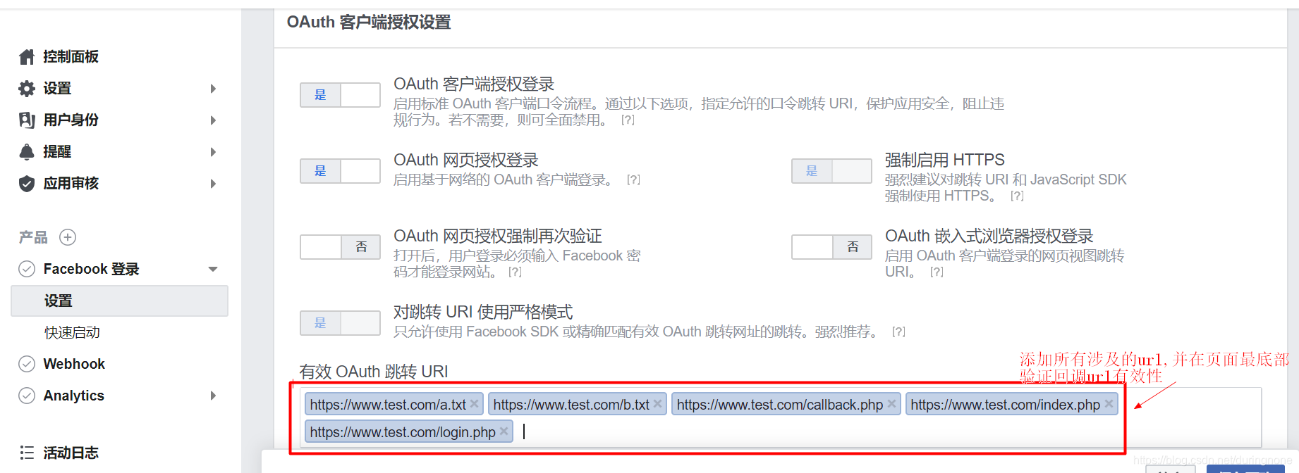Expand the Analytics submenu arrow
The height and width of the screenshot is (473, 1299).
pos(213,396)
